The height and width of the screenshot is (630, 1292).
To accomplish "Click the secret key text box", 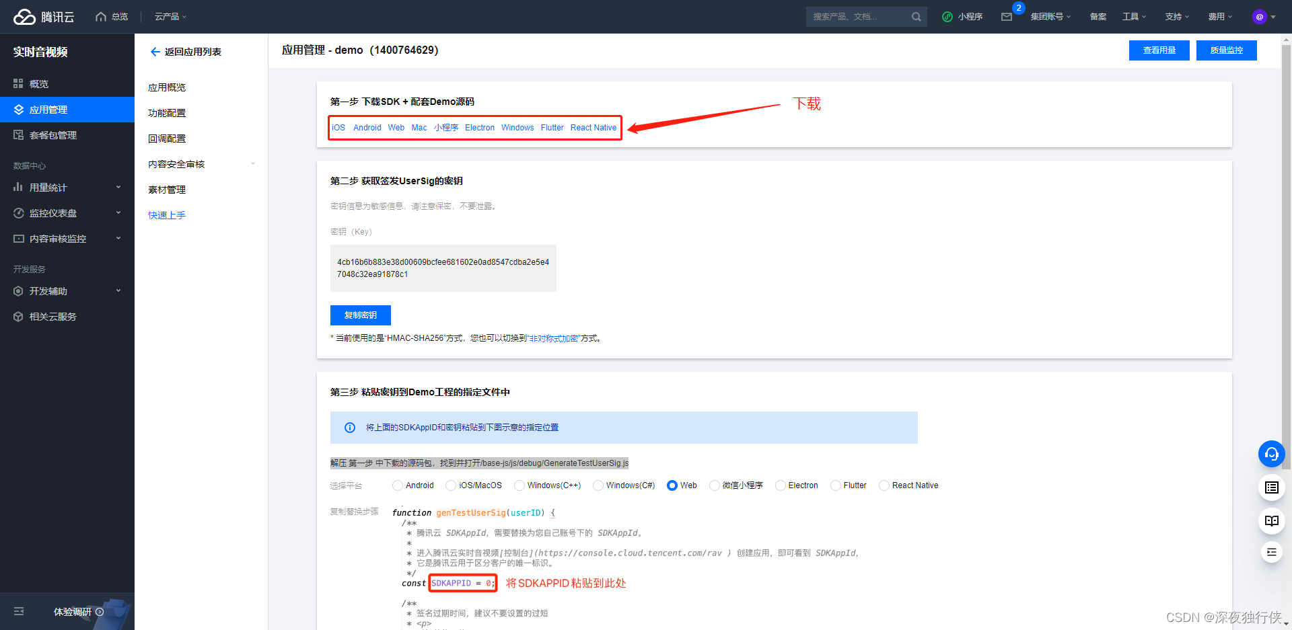I will (443, 268).
